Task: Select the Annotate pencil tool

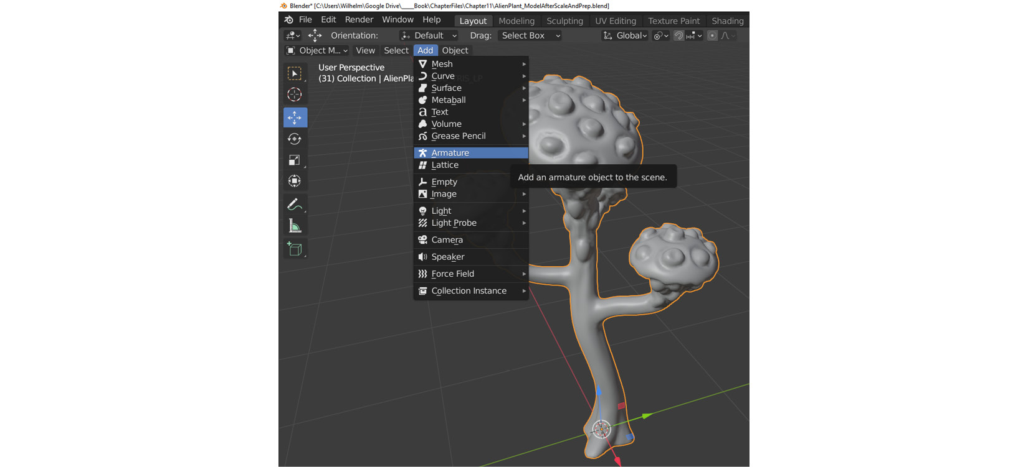Action: click(x=295, y=204)
